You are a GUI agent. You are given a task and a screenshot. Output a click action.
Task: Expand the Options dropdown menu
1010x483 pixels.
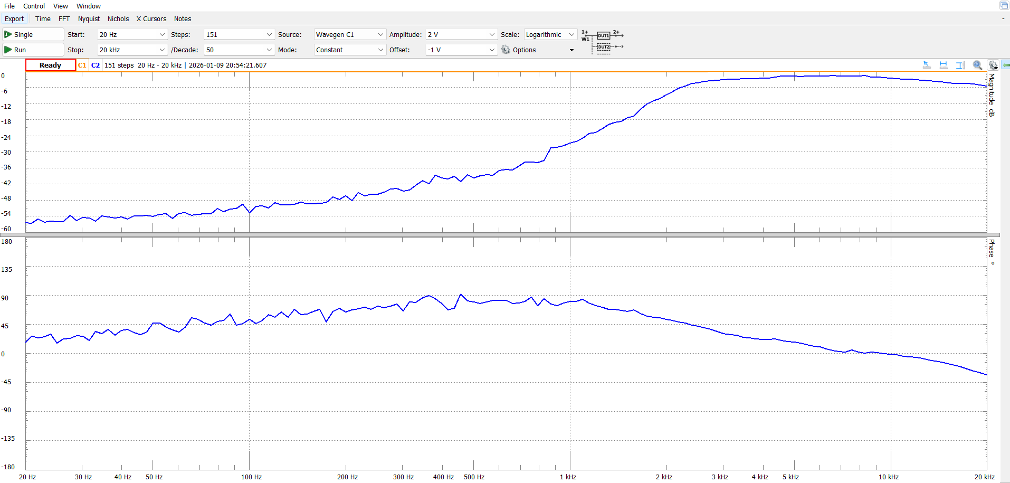(571, 50)
